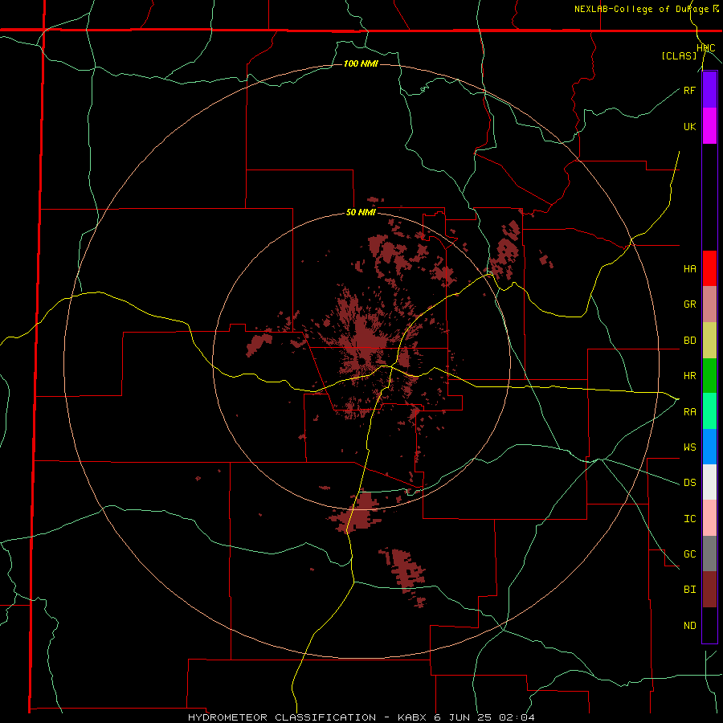Click the "50 NMI" range ring label
This screenshot has width=723, height=723.
point(361,212)
